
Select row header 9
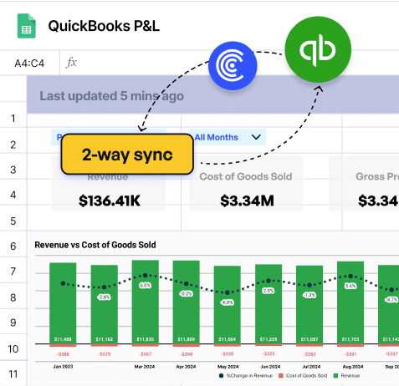click(13, 323)
